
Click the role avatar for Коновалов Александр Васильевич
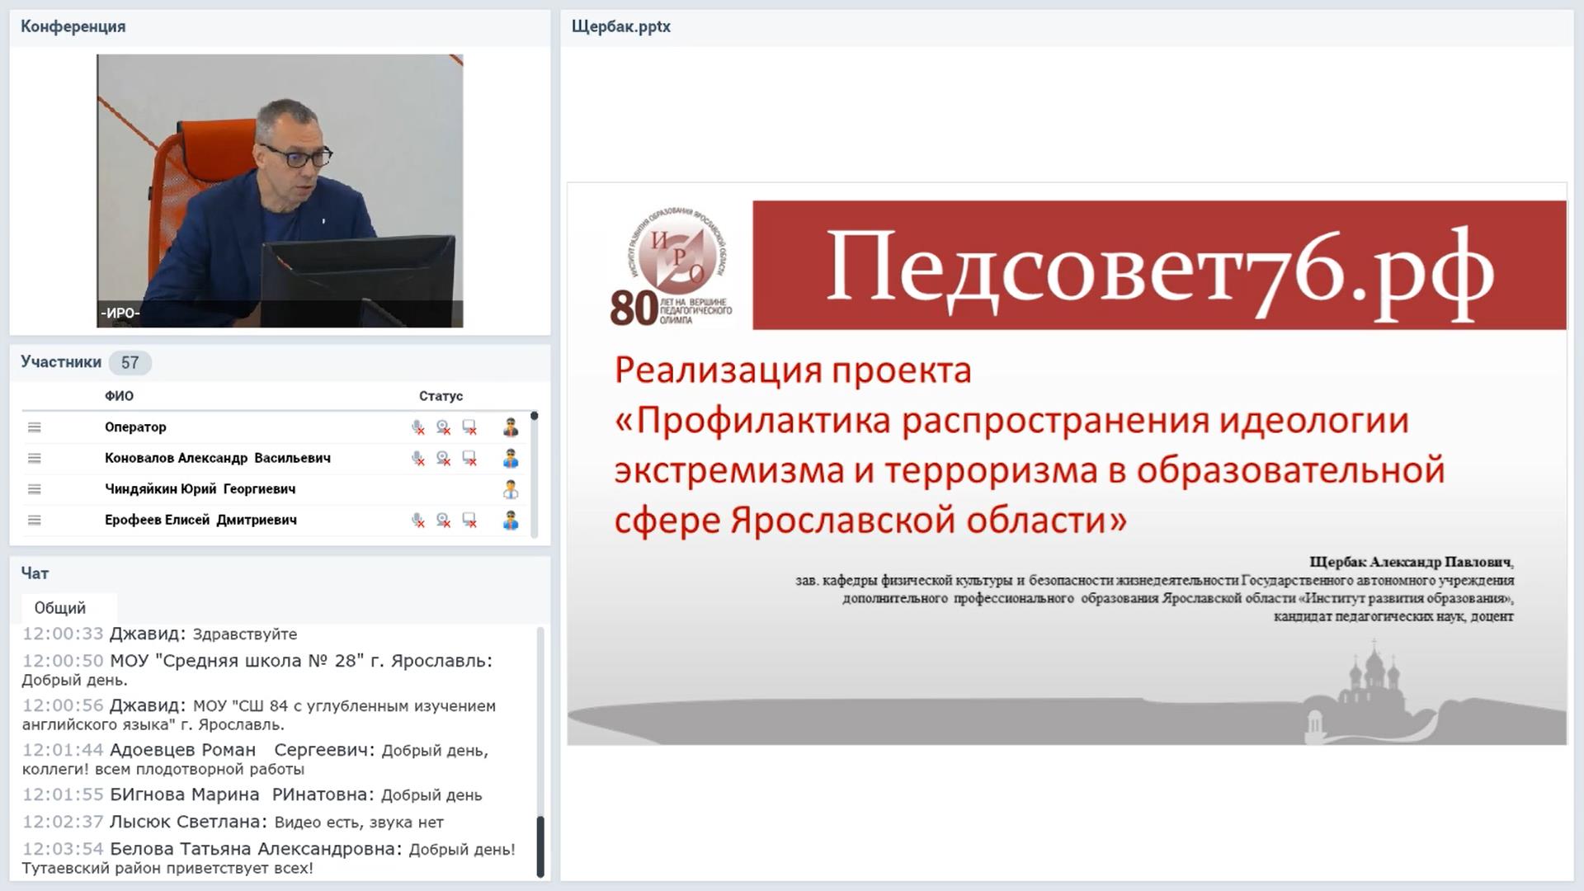click(x=511, y=458)
